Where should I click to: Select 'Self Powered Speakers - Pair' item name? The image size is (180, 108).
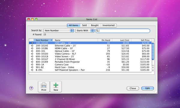[x=70, y=70]
